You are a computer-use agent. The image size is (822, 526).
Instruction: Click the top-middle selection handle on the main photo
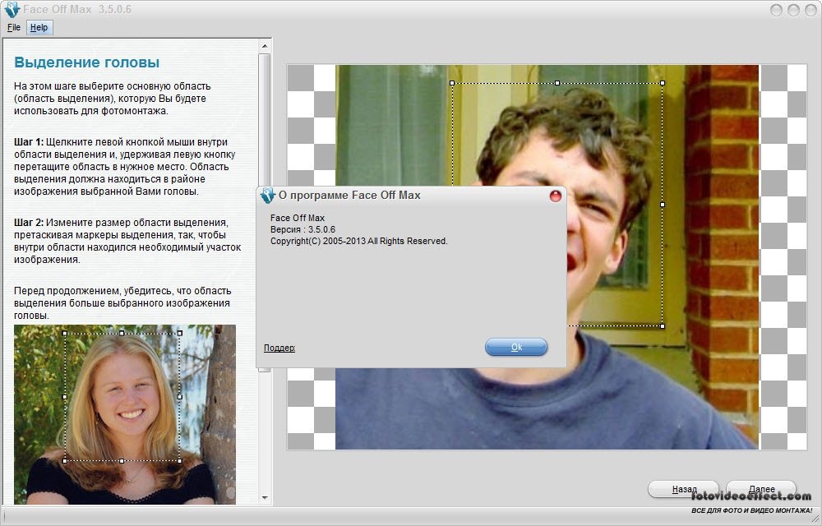[557, 83]
